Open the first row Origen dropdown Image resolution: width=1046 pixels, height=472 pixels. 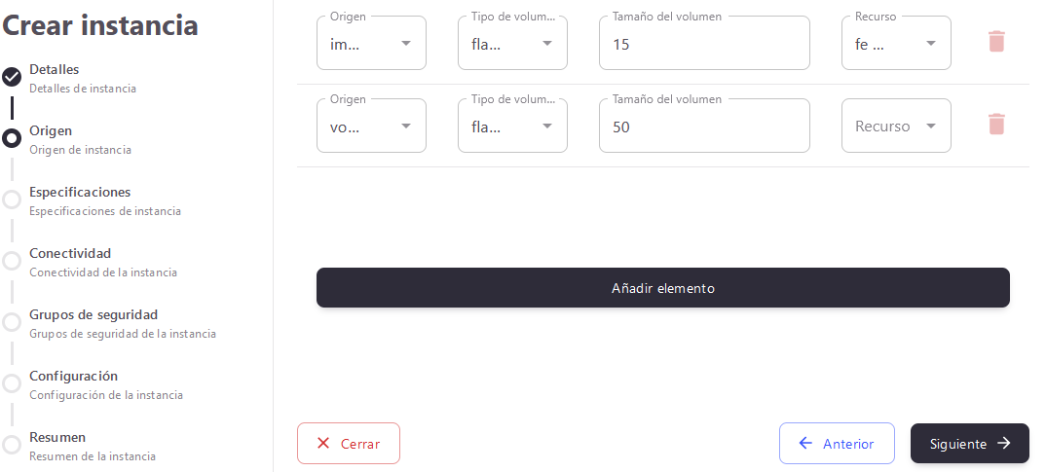[x=371, y=43]
